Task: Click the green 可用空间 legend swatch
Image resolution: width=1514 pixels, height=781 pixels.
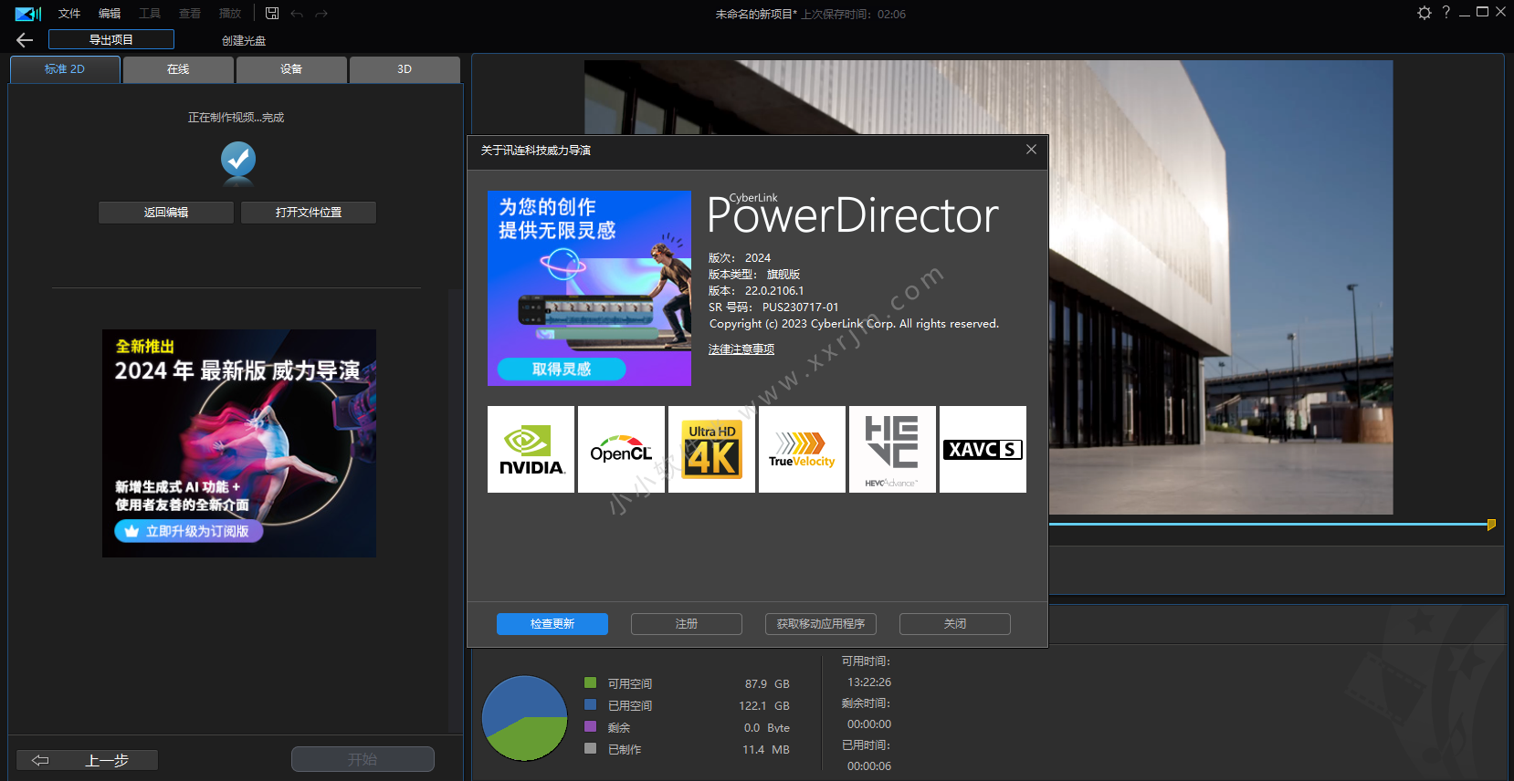Action: (590, 682)
